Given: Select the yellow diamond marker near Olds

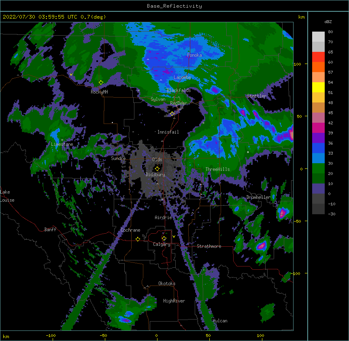Looking at the screenshot, I should click(157, 169).
